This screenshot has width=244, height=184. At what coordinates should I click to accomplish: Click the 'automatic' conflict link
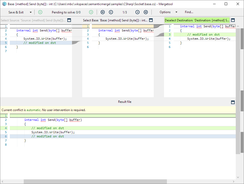coord(34,110)
